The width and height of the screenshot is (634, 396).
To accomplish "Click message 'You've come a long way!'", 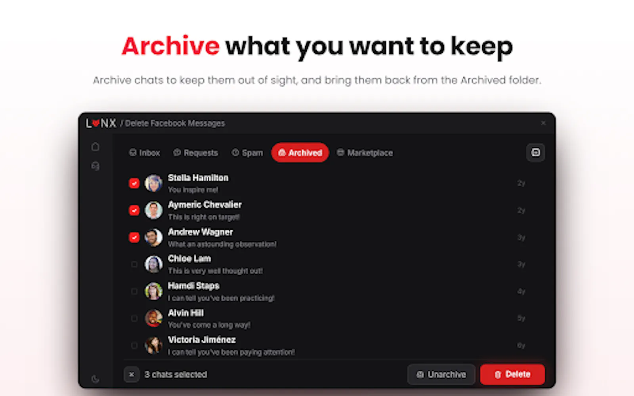I will [x=209, y=325].
